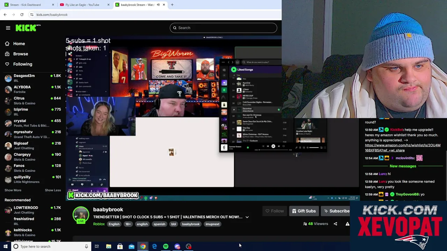The image size is (447, 251).
Task: Click the share stream icon
Action: click(x=335, y=224)
